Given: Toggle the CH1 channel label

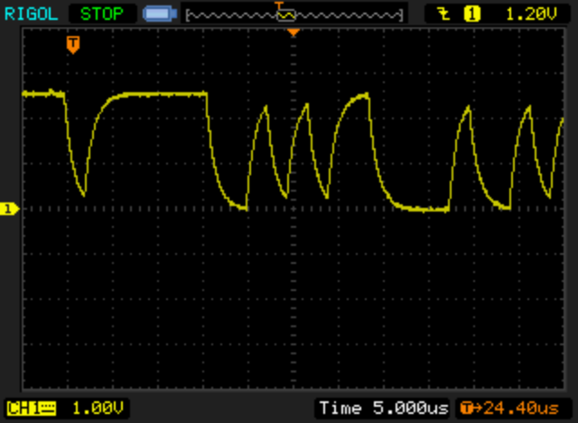Looking at the screenshot, I should [23, 409].
